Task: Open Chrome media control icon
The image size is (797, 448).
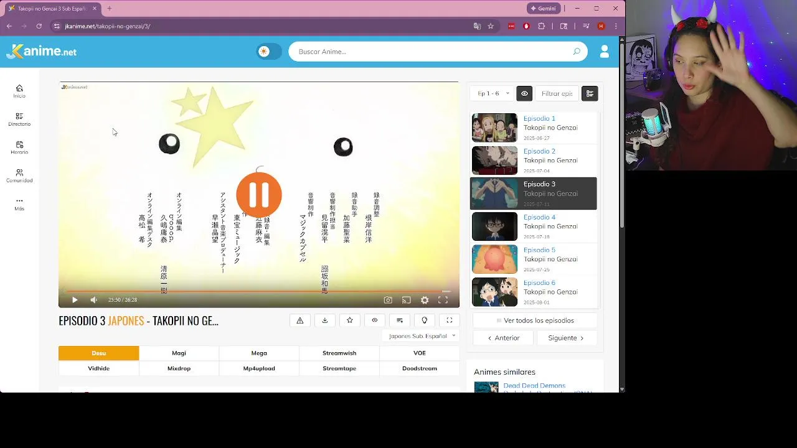Action: (586, 26)
